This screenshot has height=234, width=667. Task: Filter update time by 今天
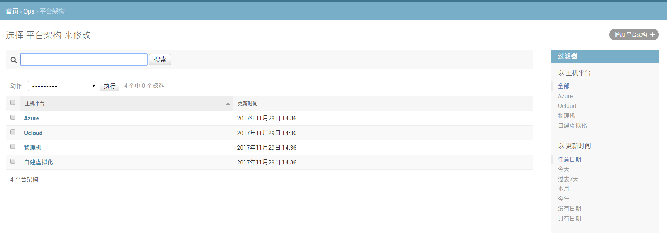coord(563,169)
